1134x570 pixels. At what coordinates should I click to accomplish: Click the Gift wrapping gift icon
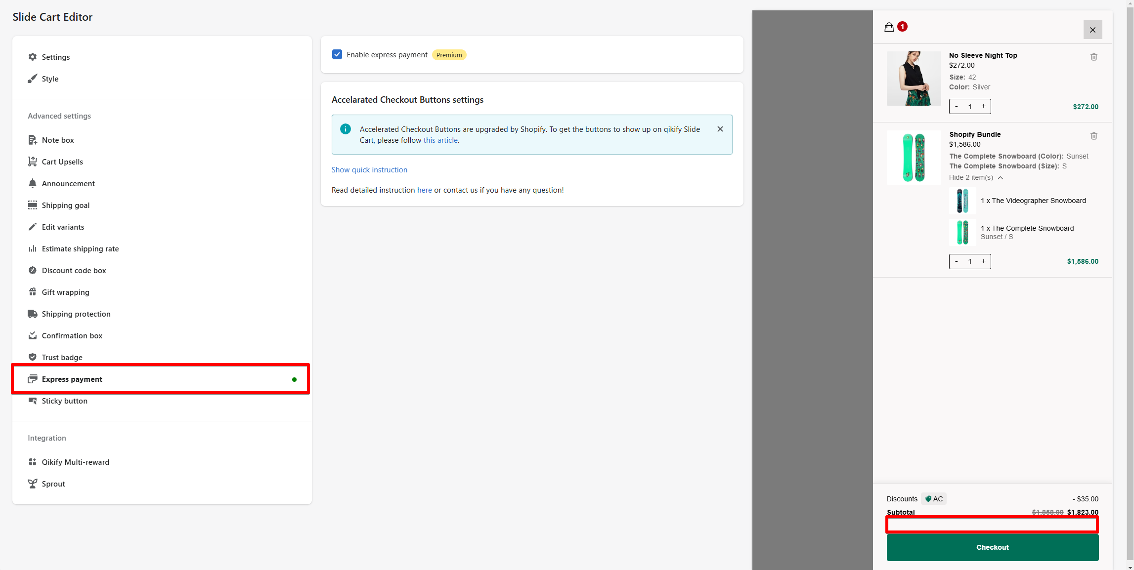pyautogui.click(x=33, y=292)
